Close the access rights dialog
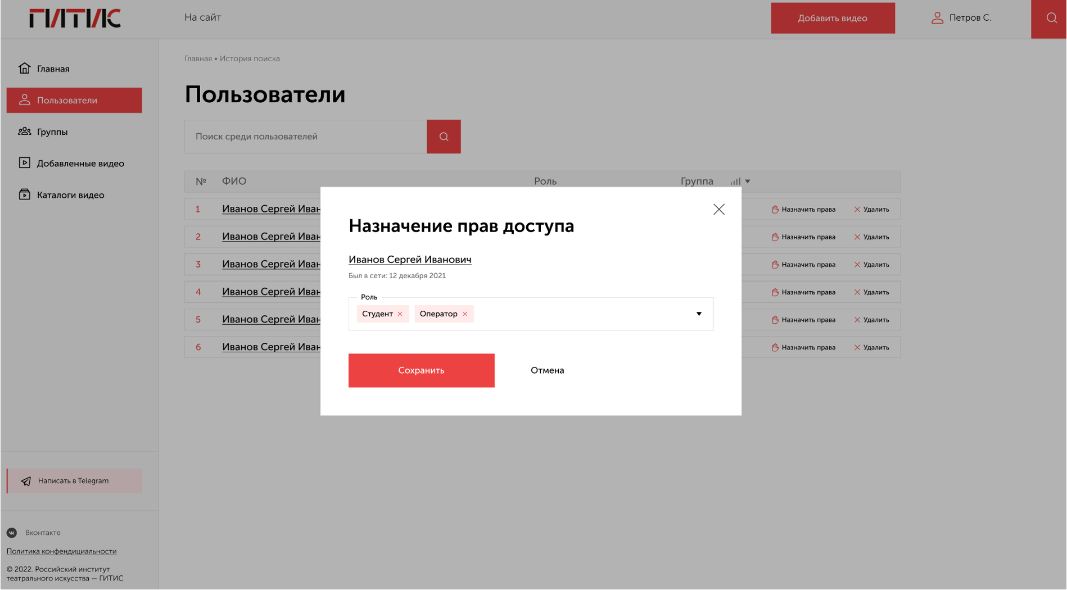The height and width of the screenshot is (590, 1067). point(718,210)
